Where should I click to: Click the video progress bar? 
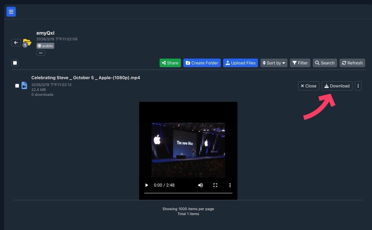(188, 193)
